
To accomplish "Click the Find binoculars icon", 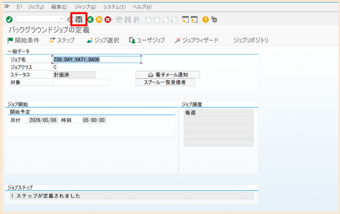I will [128, 20].
